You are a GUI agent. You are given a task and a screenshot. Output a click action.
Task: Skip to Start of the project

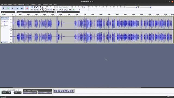(17, 8)
